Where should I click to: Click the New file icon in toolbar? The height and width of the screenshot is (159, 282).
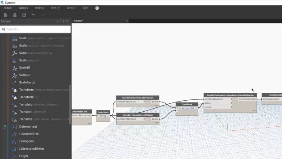point(5,15)
